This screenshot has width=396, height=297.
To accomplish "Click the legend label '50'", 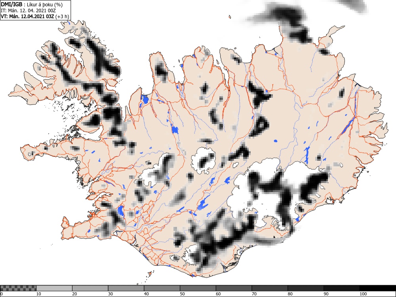I will [x=182, y=294].
